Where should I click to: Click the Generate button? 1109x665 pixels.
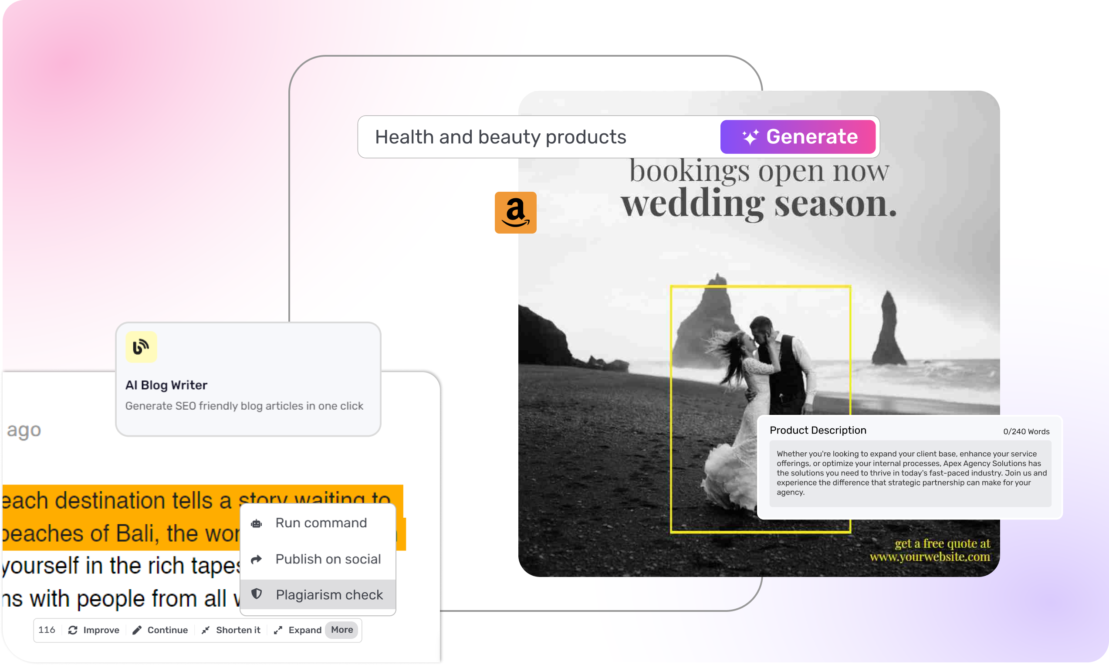(798, 137)
